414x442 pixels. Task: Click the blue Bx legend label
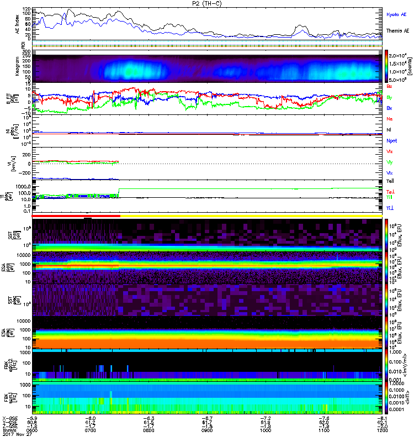pyautogui.click(x=389, y=108)
